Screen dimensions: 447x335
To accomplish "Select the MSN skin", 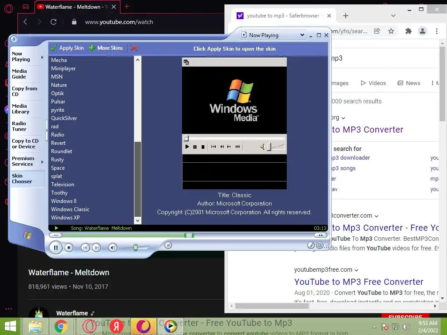I will click(57, 77).
